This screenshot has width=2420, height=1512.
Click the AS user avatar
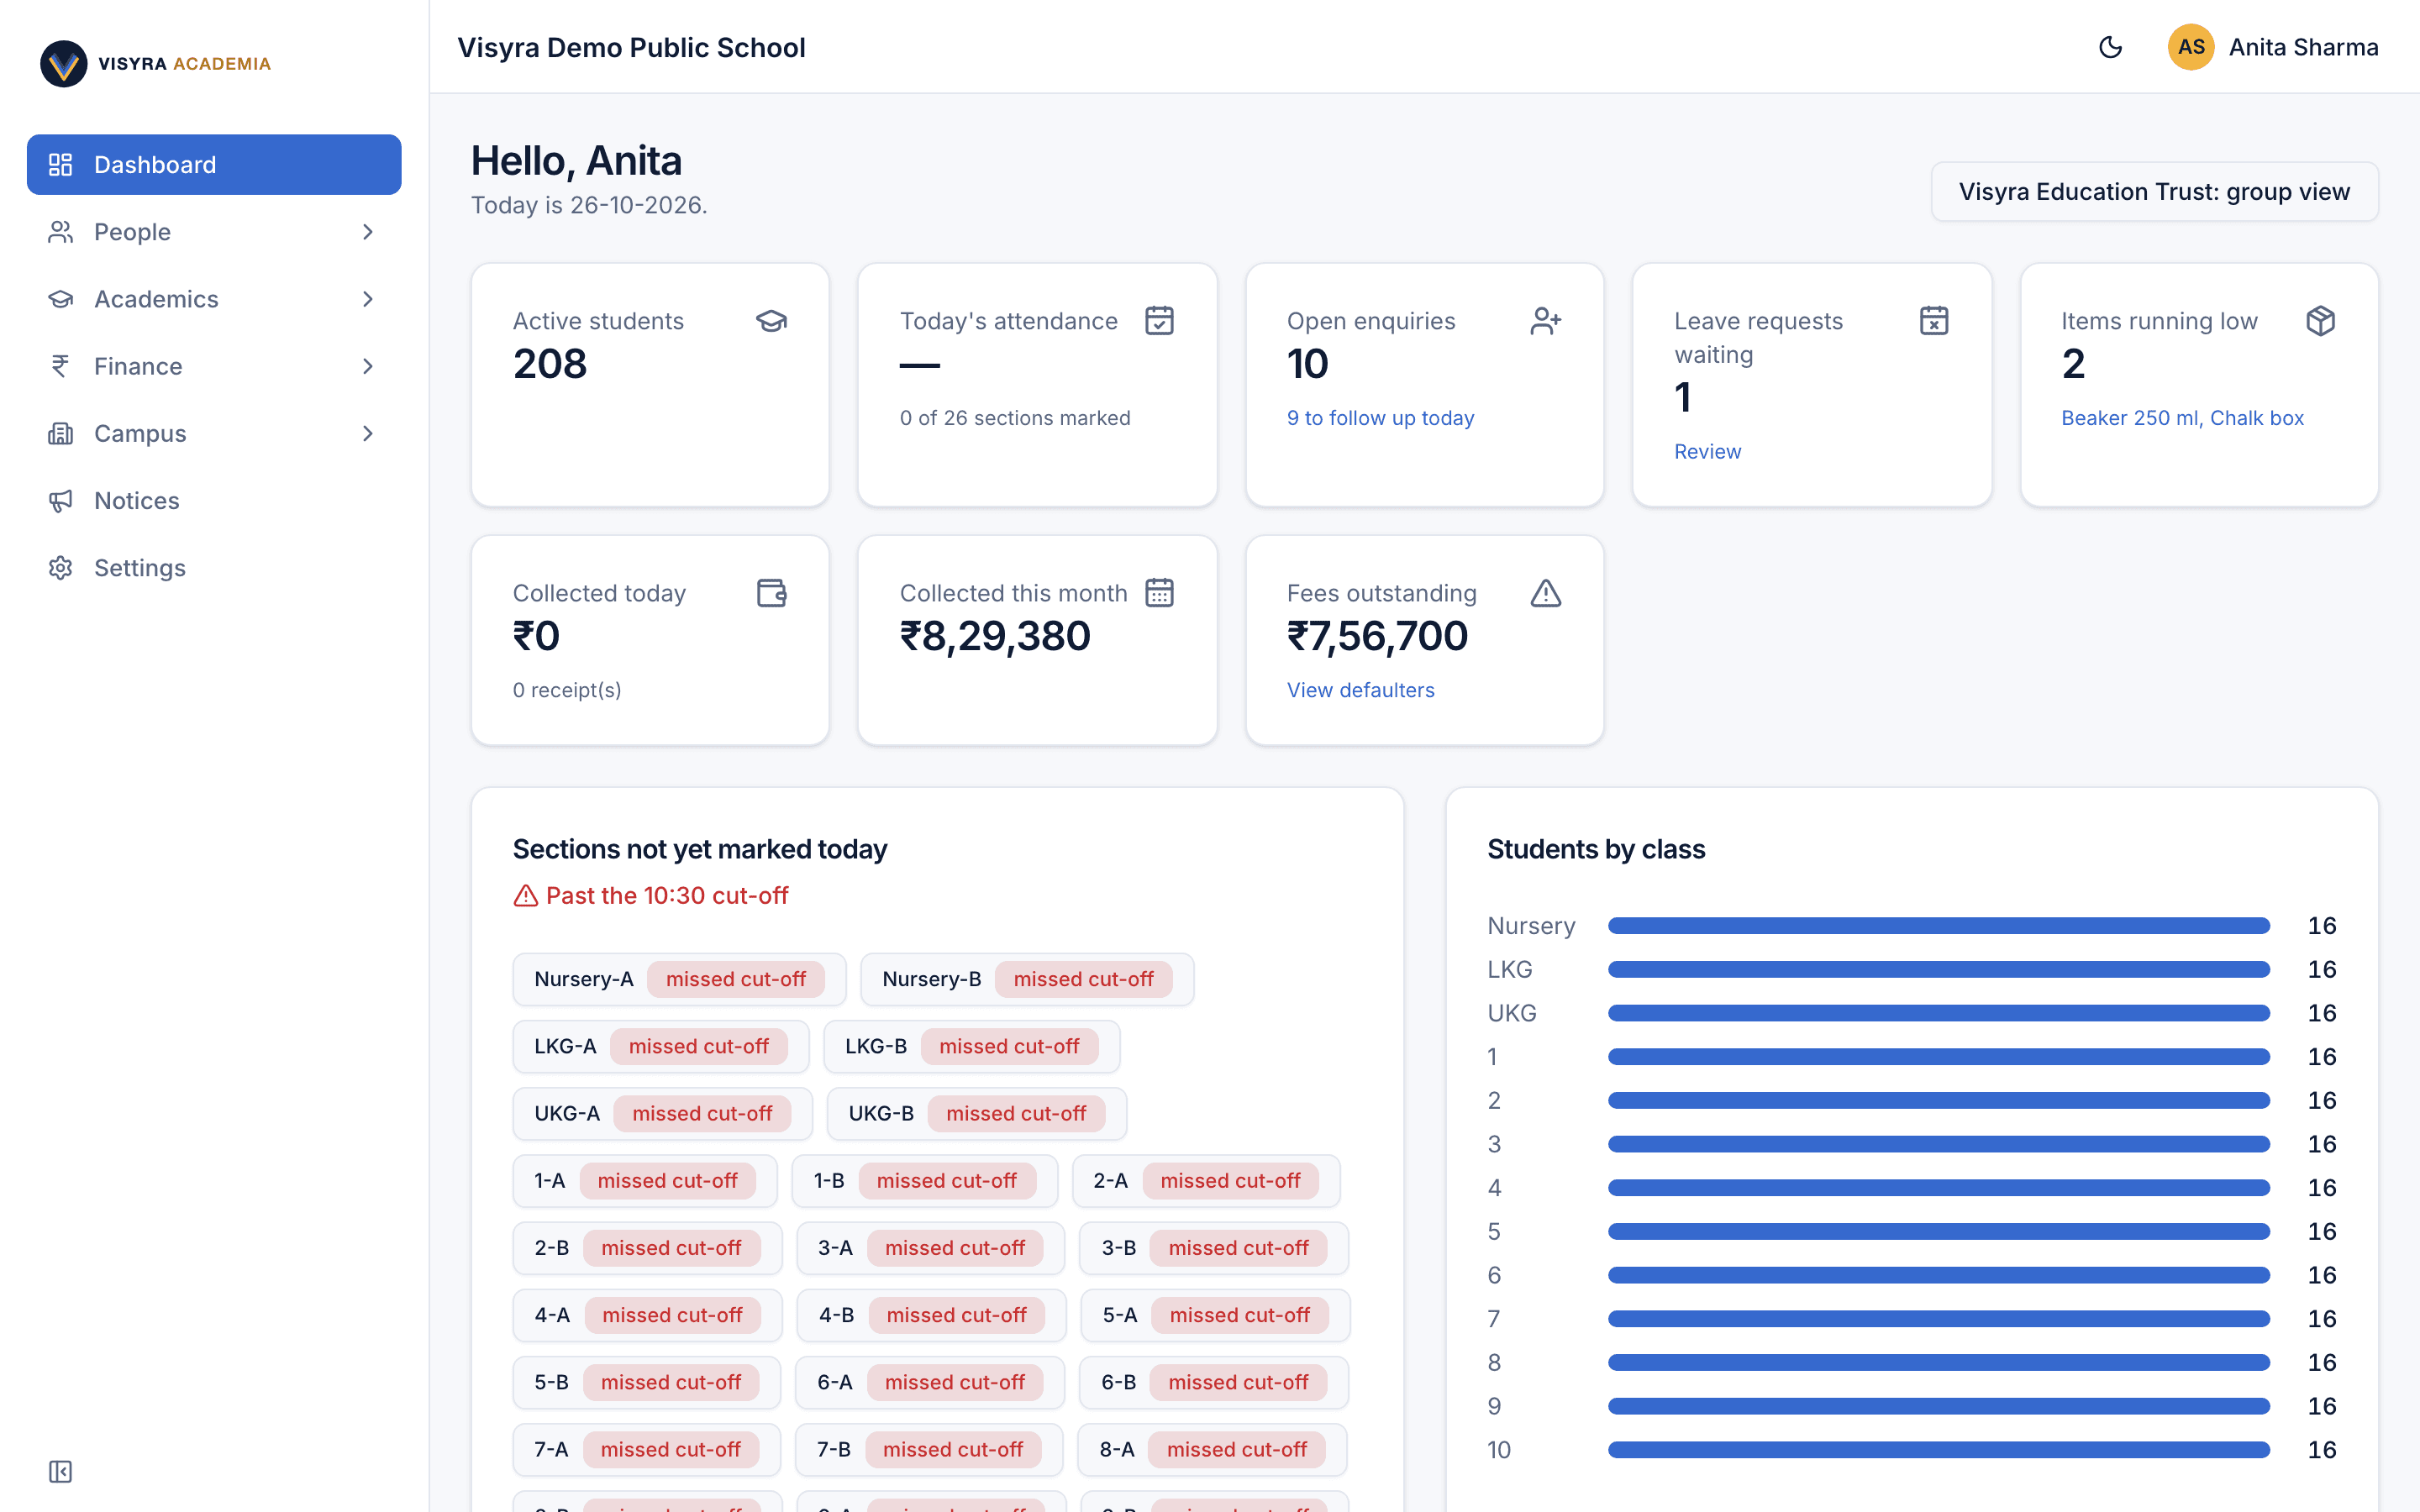pyautogui.click(x=2191, y=47)
